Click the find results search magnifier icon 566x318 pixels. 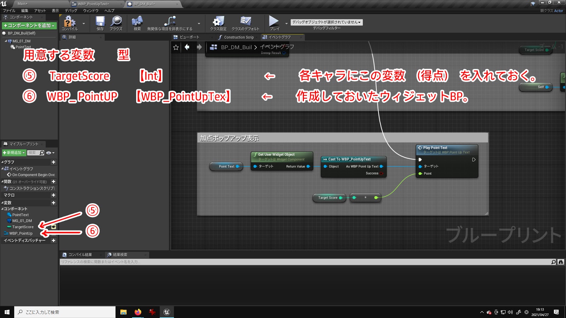[x=554, y=262]
